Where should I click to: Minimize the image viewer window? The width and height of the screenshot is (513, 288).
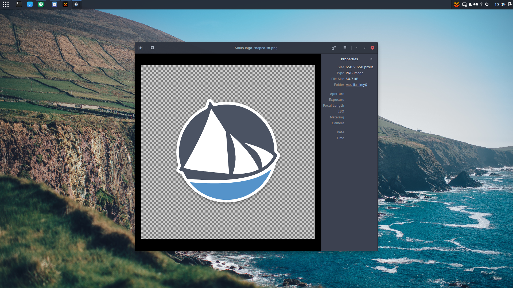[356, 48]
